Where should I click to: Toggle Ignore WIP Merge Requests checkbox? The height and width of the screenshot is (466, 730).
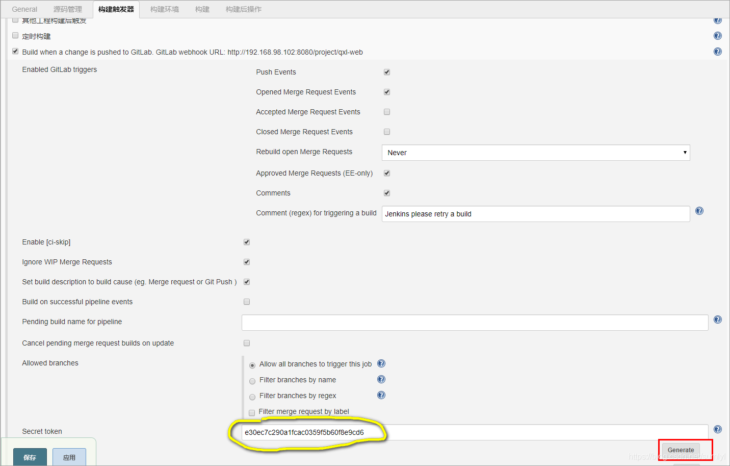247,262
